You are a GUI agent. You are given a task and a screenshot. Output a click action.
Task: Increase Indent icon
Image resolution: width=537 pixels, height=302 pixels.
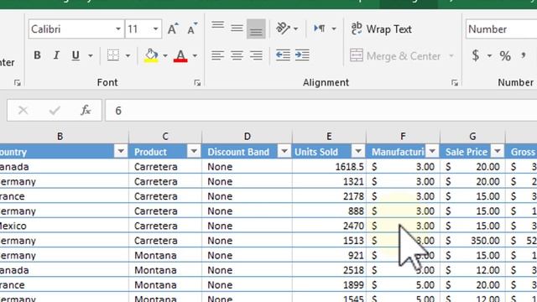302,55
